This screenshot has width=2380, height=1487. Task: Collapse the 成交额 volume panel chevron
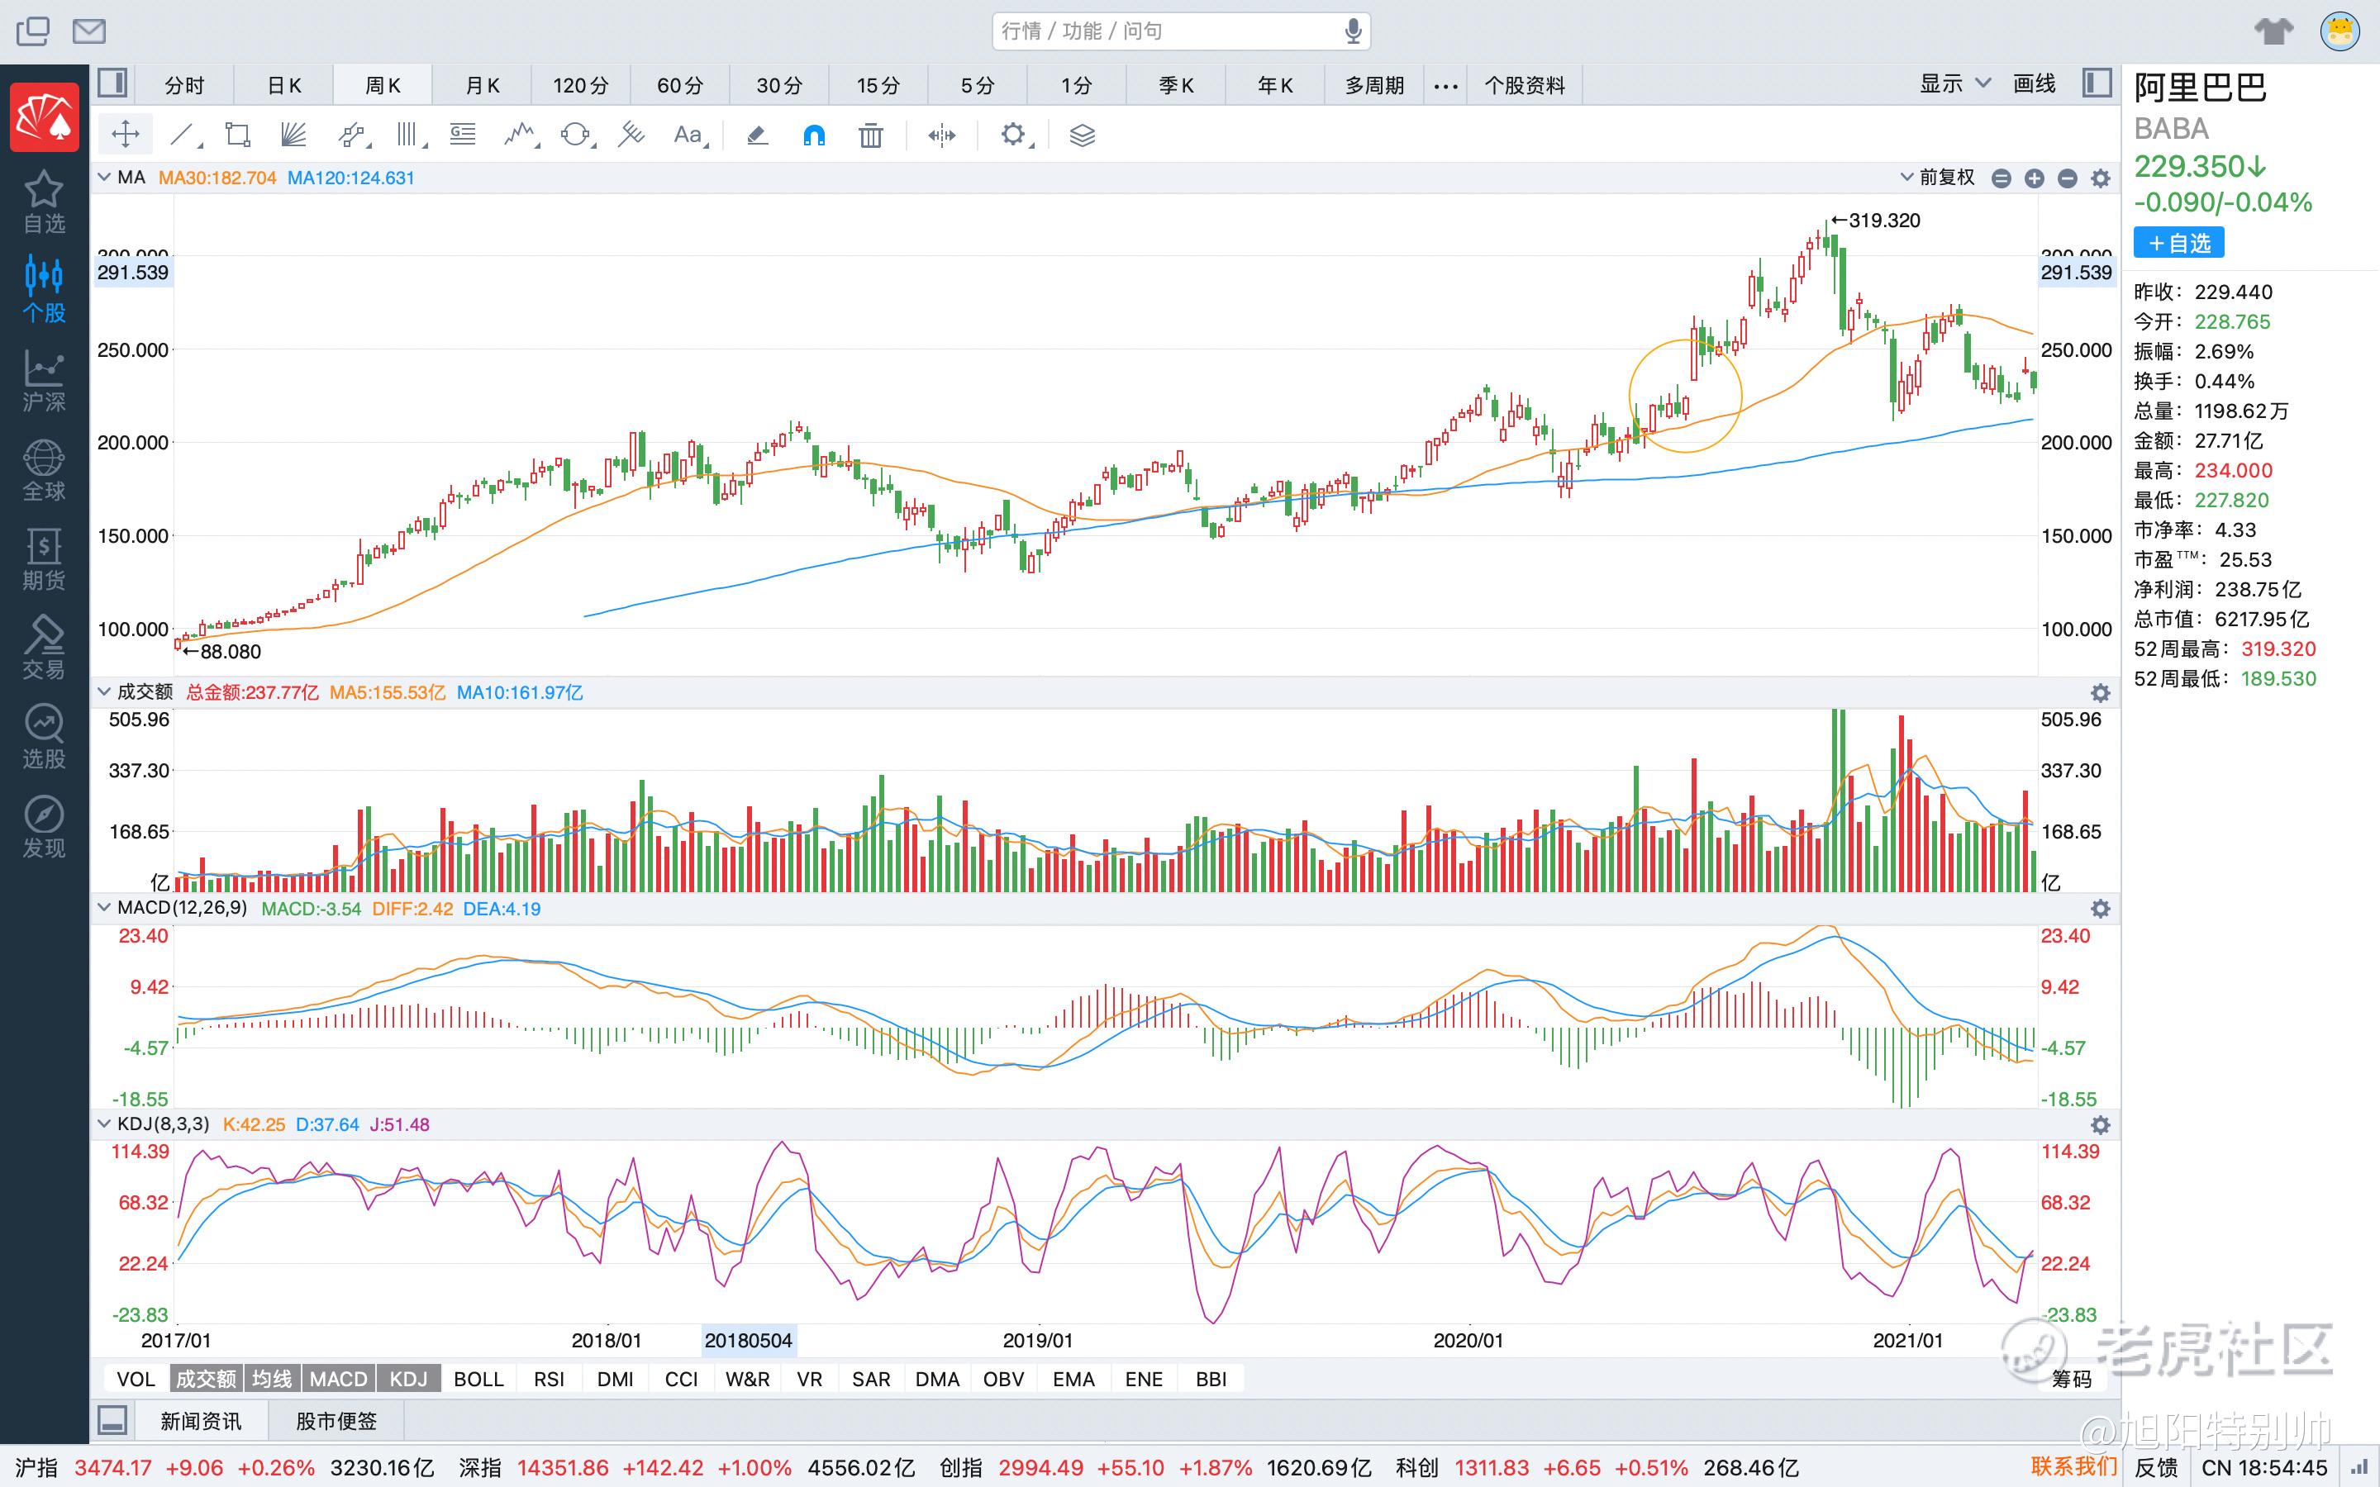tap(103, 691)
